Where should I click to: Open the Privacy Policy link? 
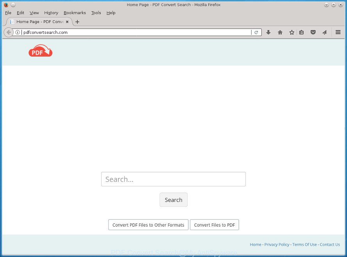coord(277,245)
